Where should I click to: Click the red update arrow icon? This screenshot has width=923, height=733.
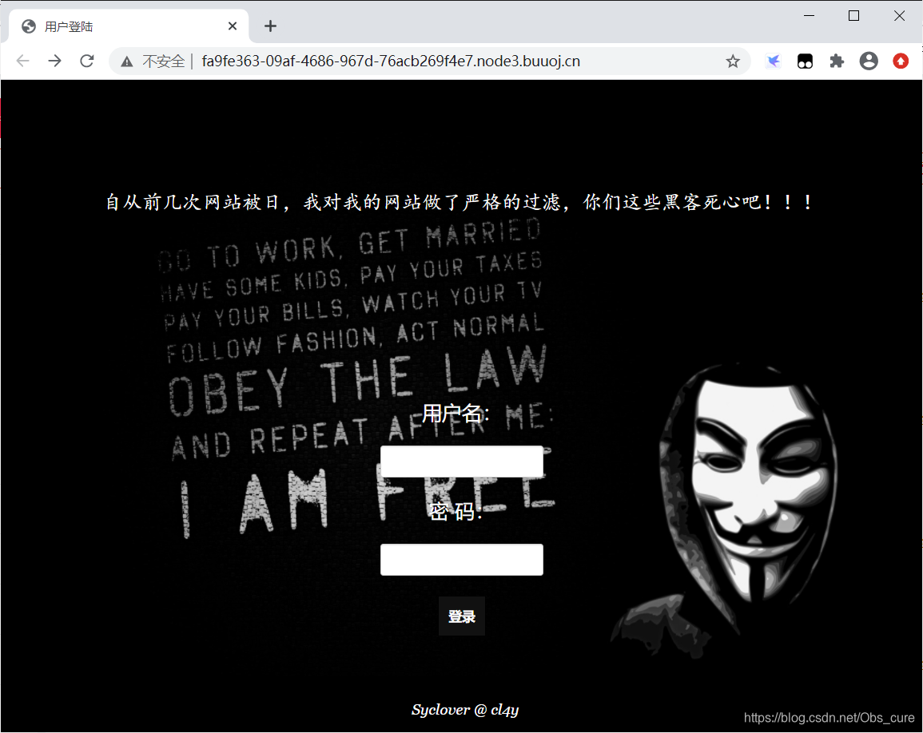[x=901, y=61]
